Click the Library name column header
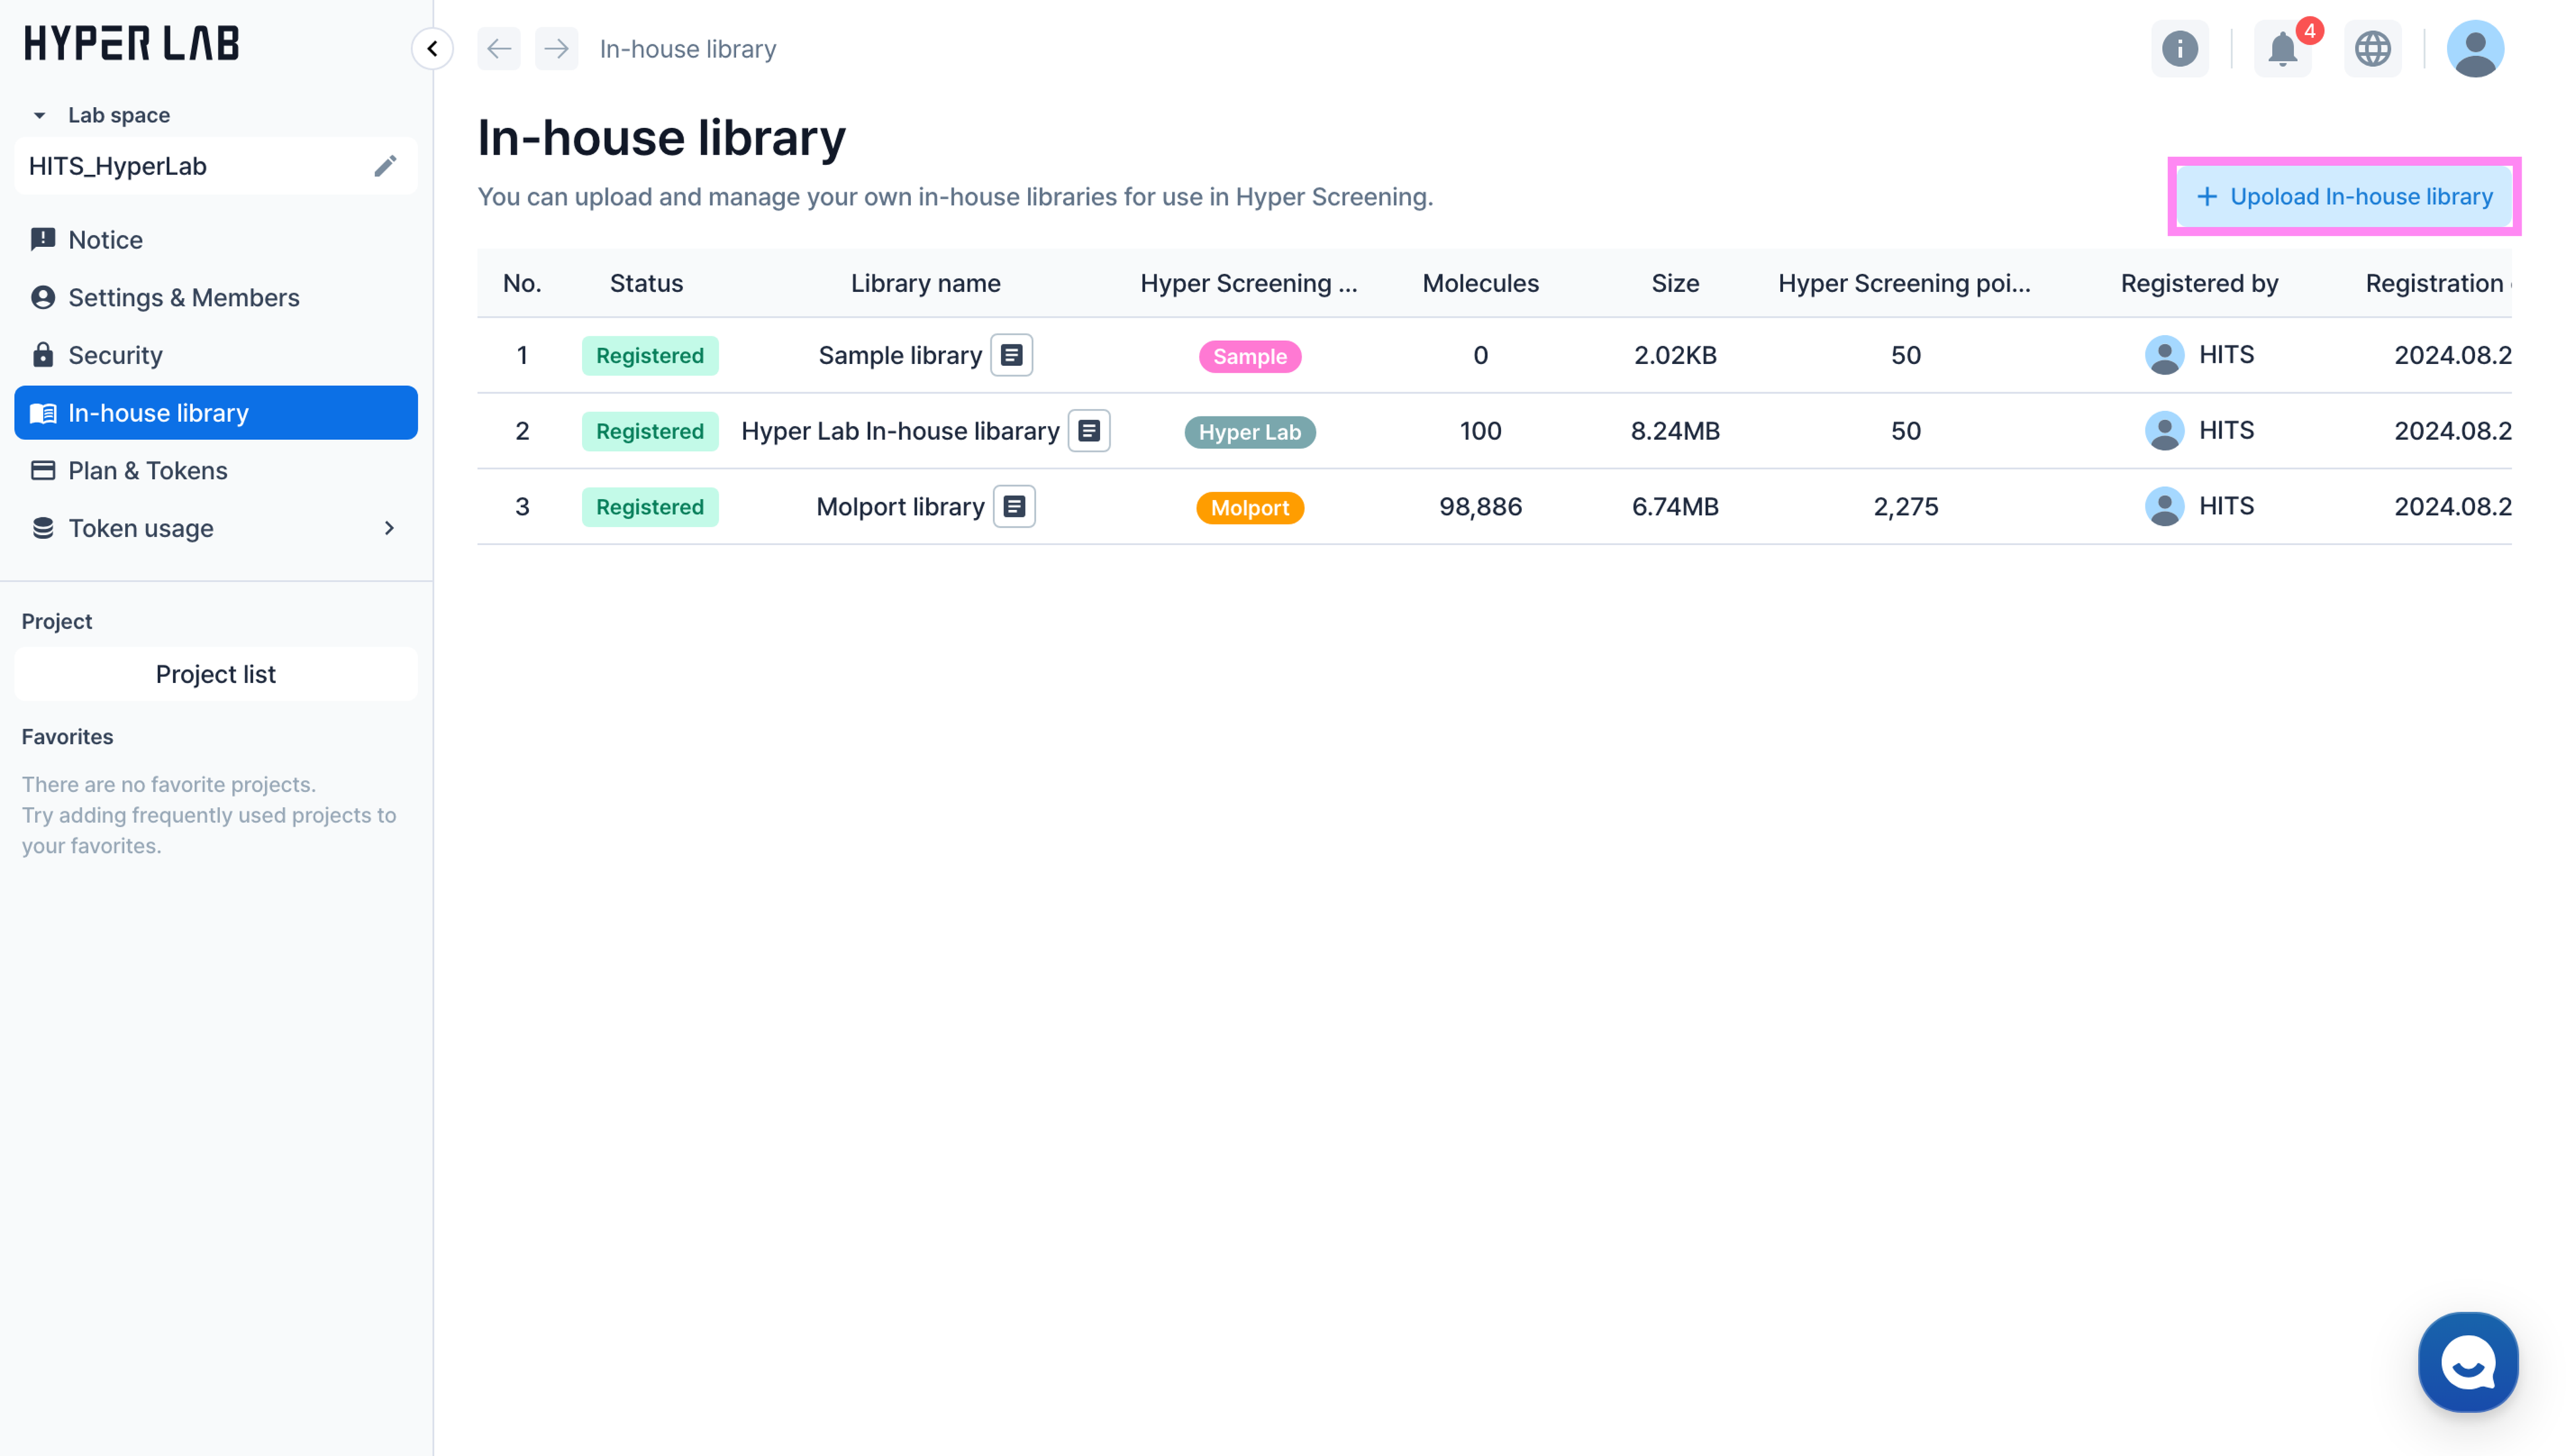 (x=925, y=283)
